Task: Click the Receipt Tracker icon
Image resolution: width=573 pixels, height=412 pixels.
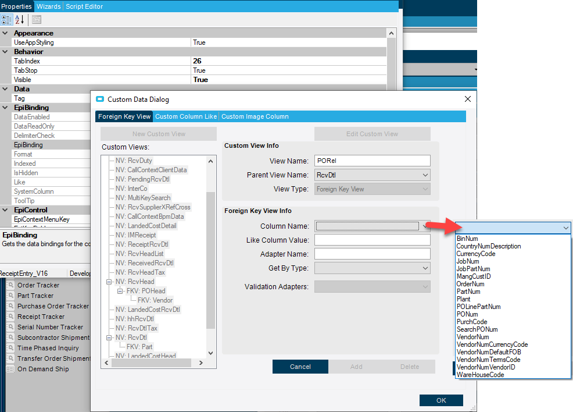Action: (x=10, y=317)
